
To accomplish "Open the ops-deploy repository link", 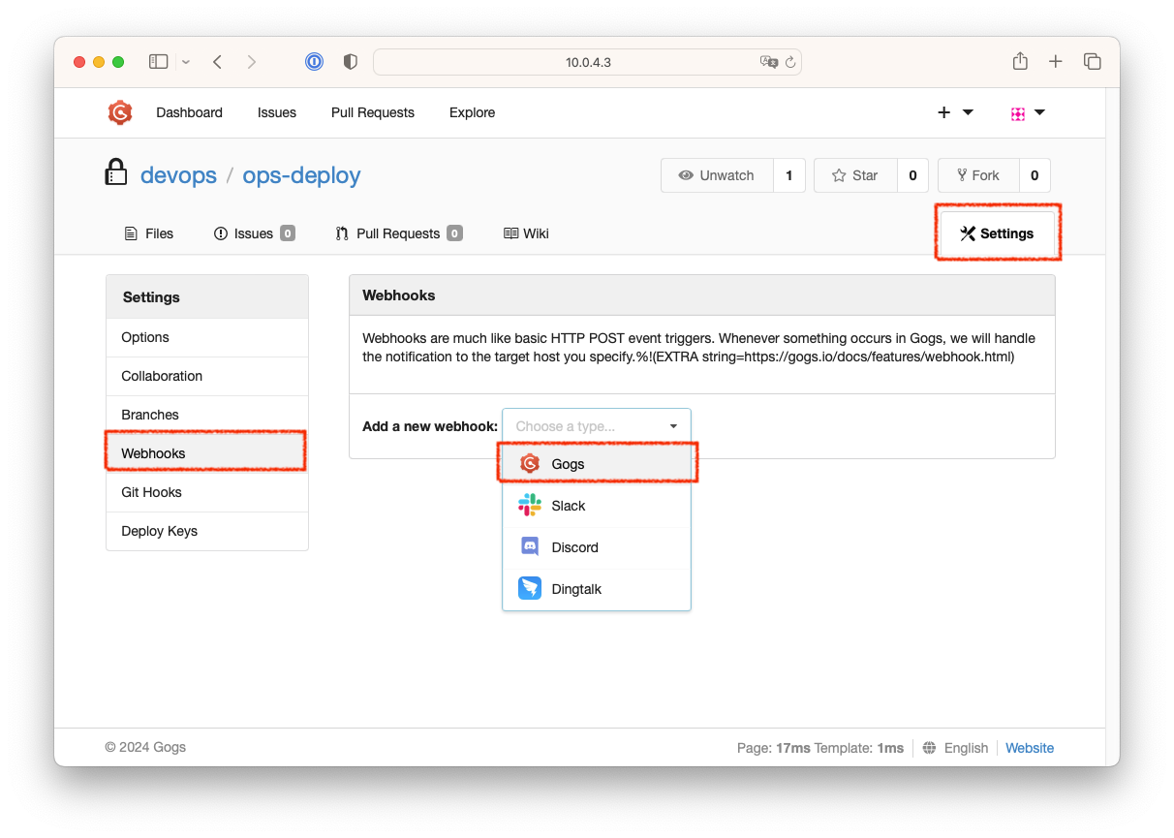I will [x=301, y=175].
